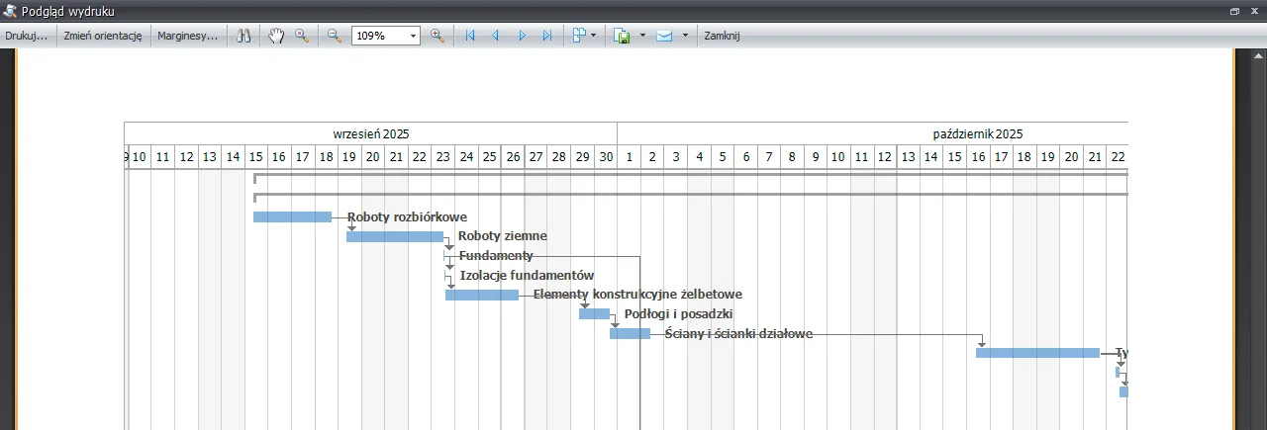The image size is (1267, 430).
Task: Click the send by e-mail envelope icon
Action: pyautogui.click(x=664, y=36)
